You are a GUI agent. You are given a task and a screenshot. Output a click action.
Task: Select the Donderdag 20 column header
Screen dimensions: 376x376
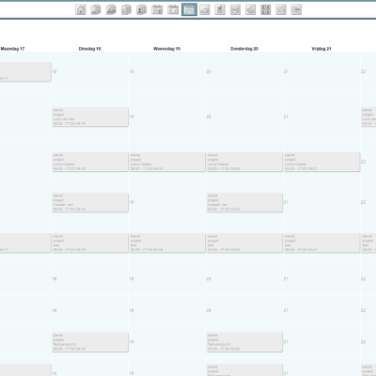(244, 49)
